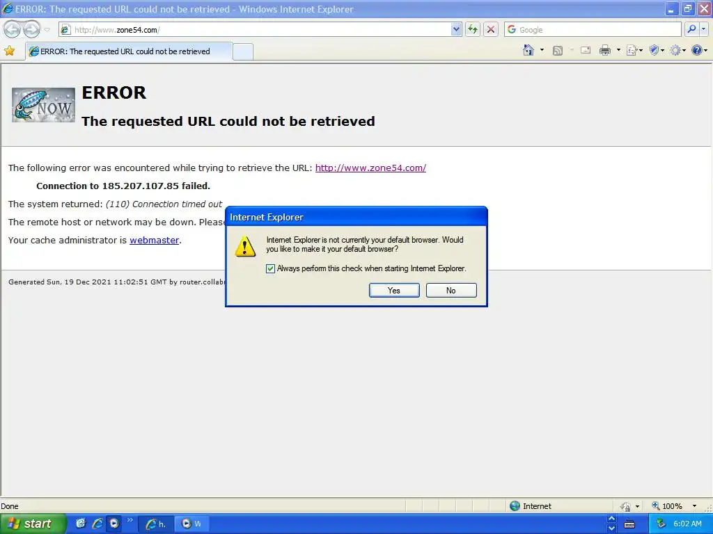Click the Forward navigation arrow
The height and width of the screenshot is (534, 713).
click(31, 29)
